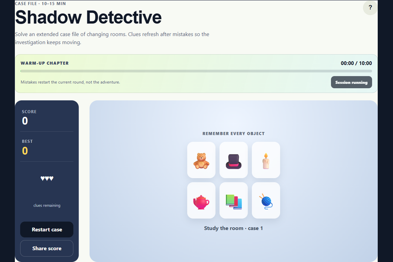Click the Share score button
Image resolution: width=393 pixels, height=262 pixels.
click(47, 248)
